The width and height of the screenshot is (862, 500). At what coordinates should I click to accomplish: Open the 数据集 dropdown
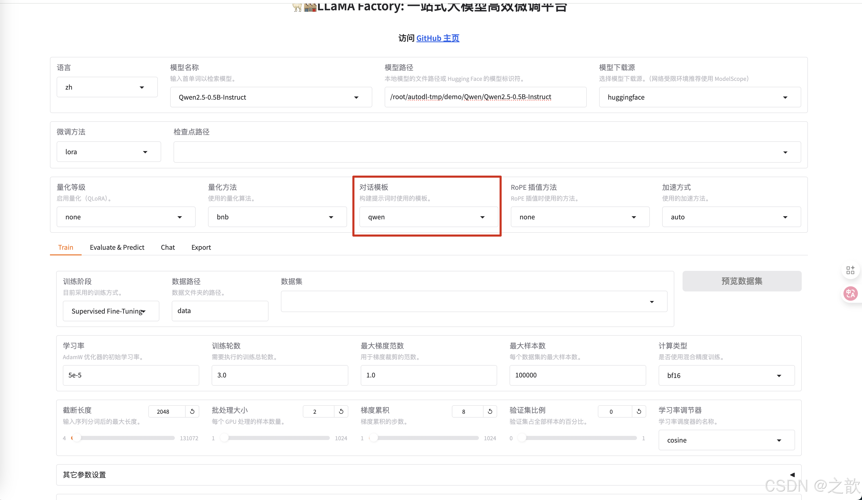pos(474,302)
